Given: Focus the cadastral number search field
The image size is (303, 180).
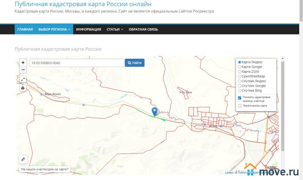Looking at the screenshot, I should [77, 63].
